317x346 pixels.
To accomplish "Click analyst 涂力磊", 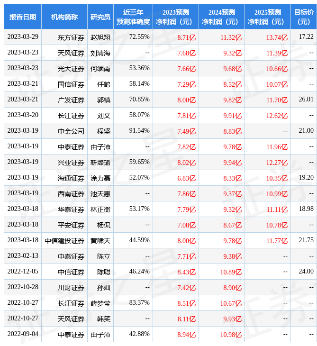I will coord(100,178).
